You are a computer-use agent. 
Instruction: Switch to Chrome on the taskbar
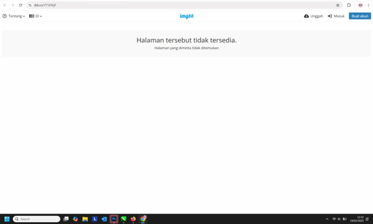point(143,219)
